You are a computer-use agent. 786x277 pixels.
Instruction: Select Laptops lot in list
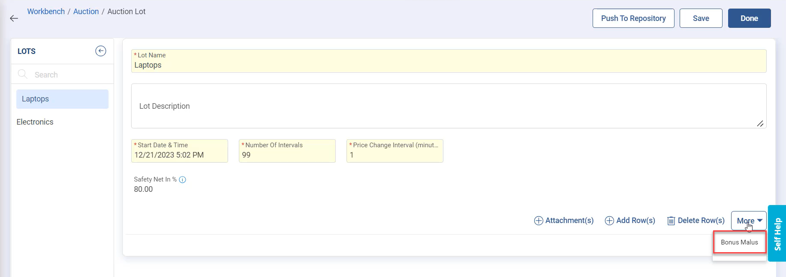click(x=62, y=99)
